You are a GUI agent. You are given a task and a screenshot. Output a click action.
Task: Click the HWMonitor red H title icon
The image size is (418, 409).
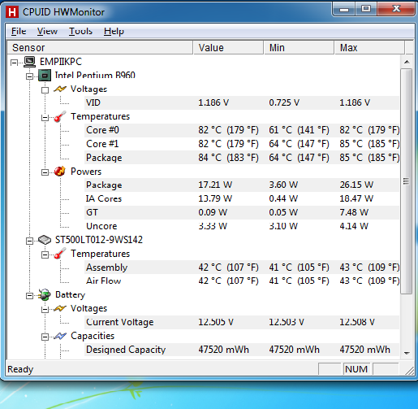(x=12, y=12)
